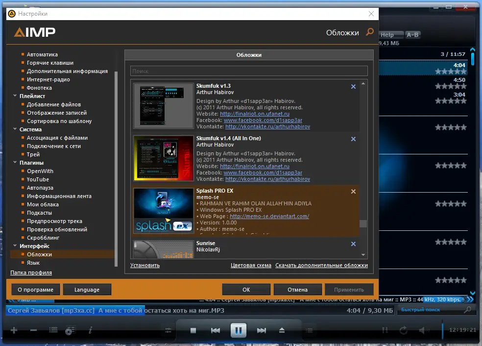The height and width of the screenshot is (346, 482).
Task: Click the playlist scroll-up arrow in player
Action: tap(473, 49)
